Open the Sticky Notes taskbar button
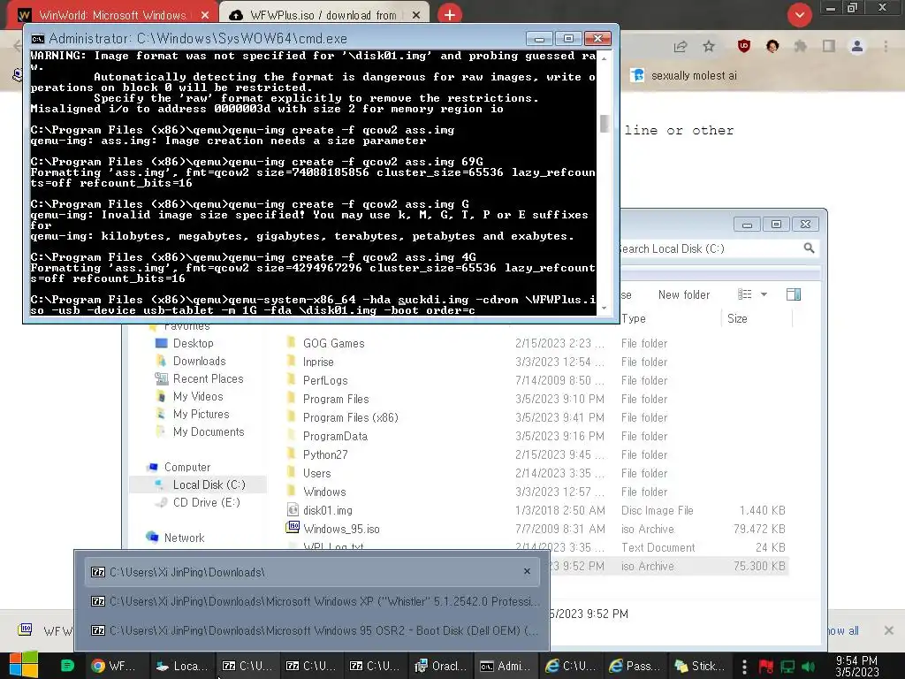 [700, 666]
